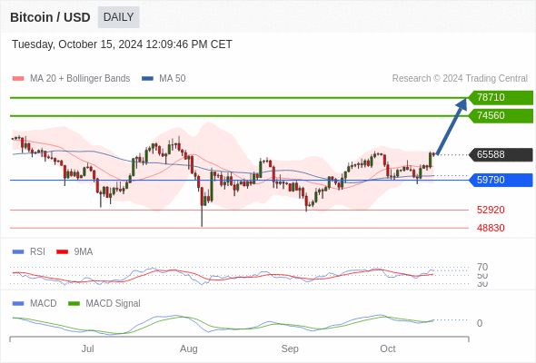Click the Jul month axis label
This screenshot has height=363, width=536.
pyautogui.click(x=88, y=349)
